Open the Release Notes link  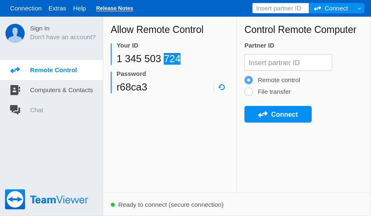coord(114,8)
